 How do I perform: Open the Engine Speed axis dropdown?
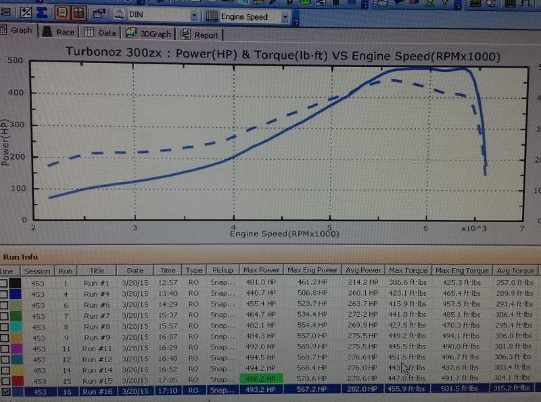click(x=285, y=18)
